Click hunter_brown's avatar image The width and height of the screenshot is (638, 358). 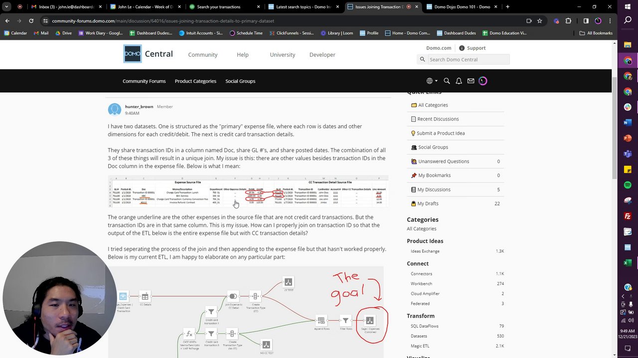click(115, 109)
